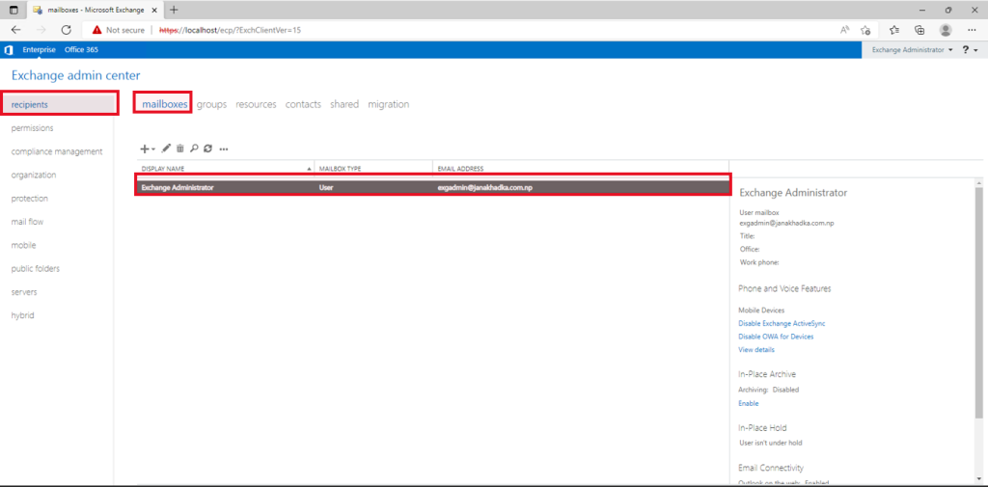Click the User mailbox type cell
The image size is (988, 487).
[326, 188]
